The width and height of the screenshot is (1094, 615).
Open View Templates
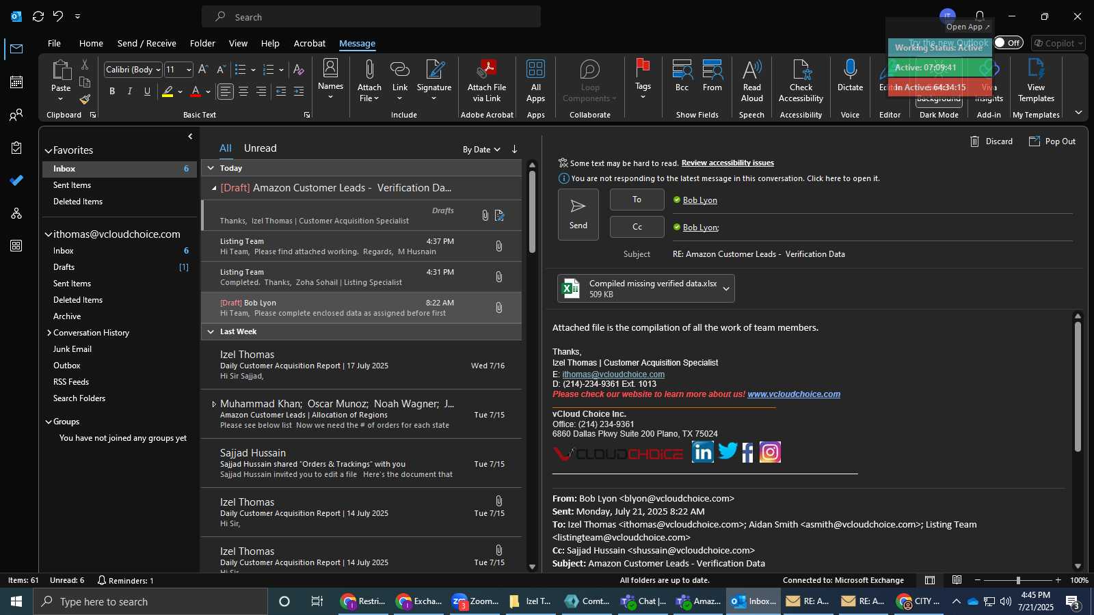[x=1036, y=80]
